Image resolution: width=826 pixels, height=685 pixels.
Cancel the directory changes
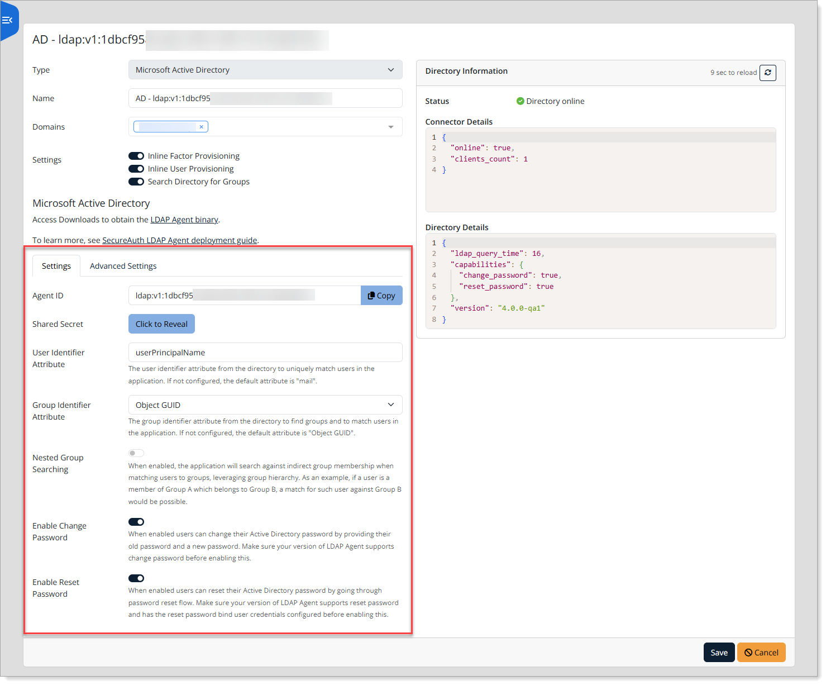click(761, 653)
